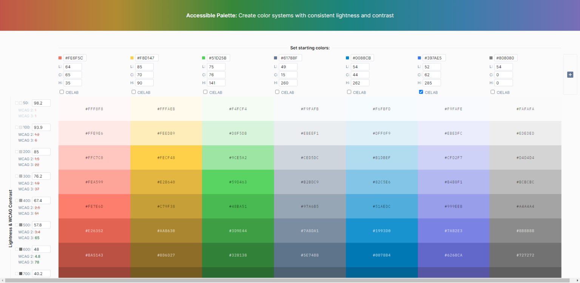This screenshot has width=580, height=283.
Task: Click the #1993D0 cell in the 500 row
Action: 381,231
